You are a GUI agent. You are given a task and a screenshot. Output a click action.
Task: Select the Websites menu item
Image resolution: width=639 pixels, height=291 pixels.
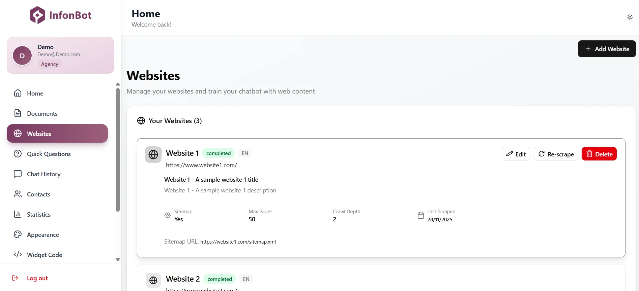click(x=57, y=134)
